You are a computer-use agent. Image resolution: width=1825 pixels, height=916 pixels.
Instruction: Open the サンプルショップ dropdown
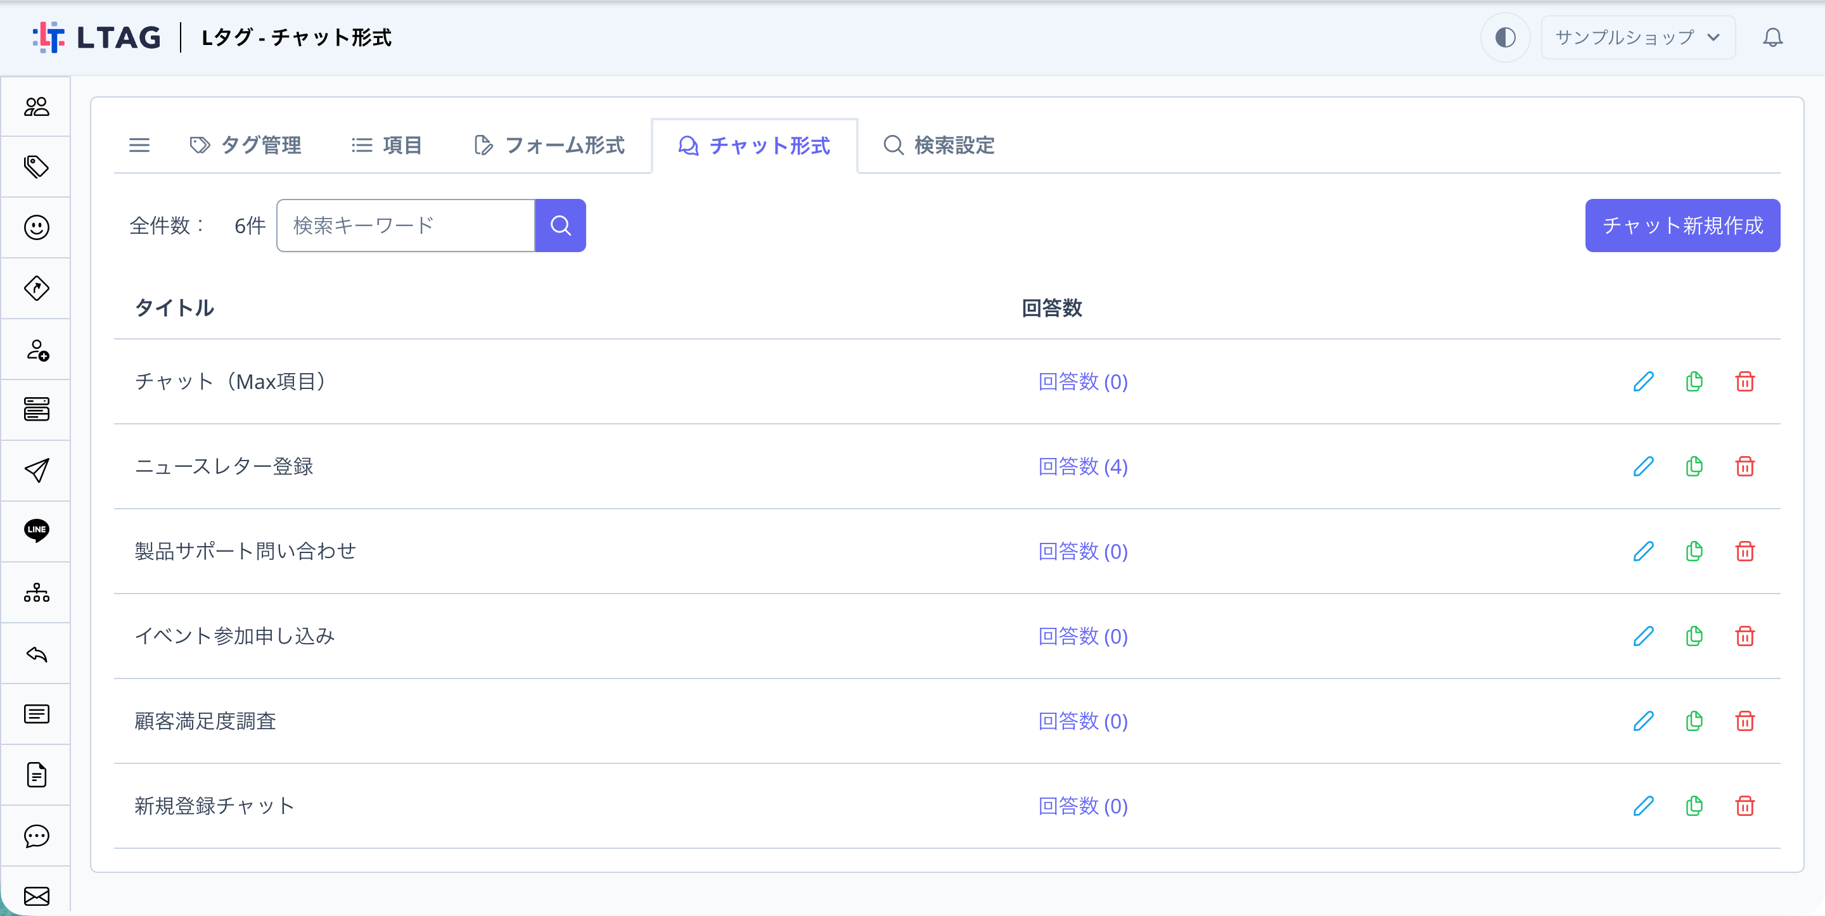tap(1638, 37)
